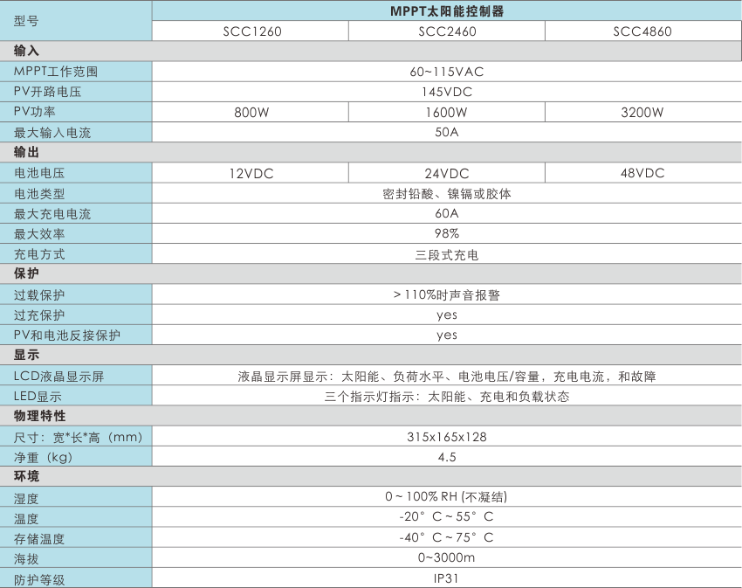Select the 800W PV power cell
The width and height of the screenshot is (742, 588).
coord(251,113)
